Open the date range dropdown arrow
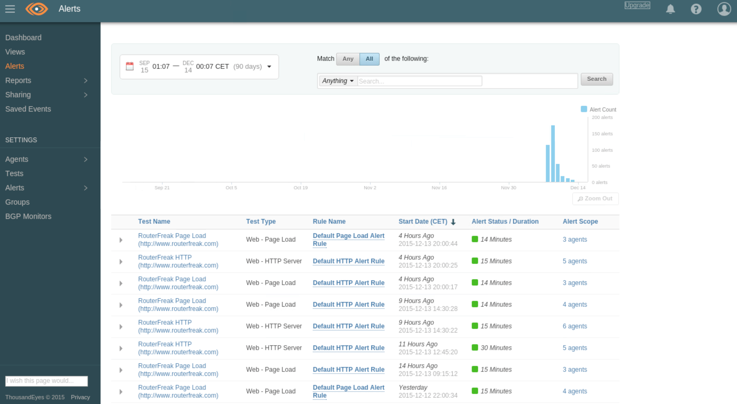The width and height of the screenshot is (737, 404). coord(269,67)
